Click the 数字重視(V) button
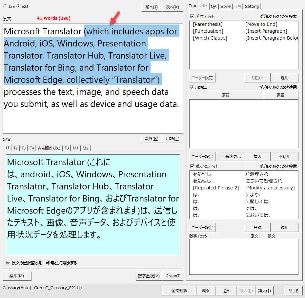Viewport: 305px width, 298px height. pos(149,276)
